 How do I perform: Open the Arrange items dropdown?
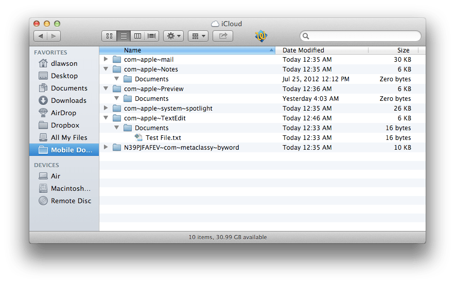pyautogui.click(x=198, y=36)
